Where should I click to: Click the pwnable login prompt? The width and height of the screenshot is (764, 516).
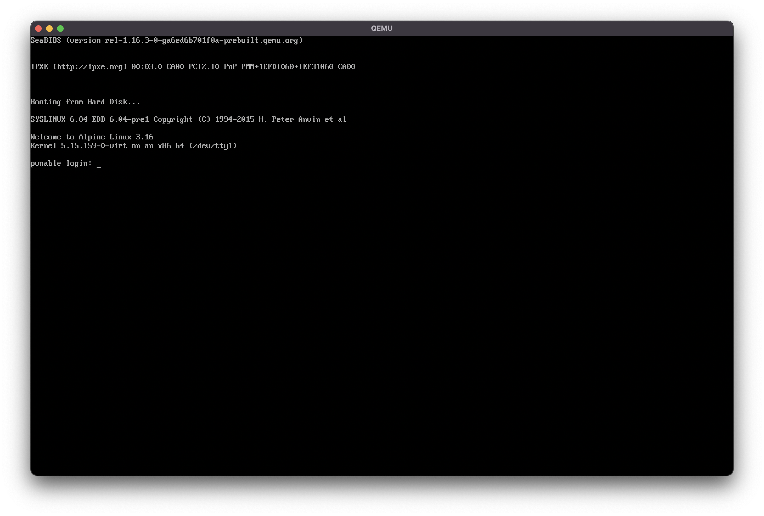click(x=61, y=163)
